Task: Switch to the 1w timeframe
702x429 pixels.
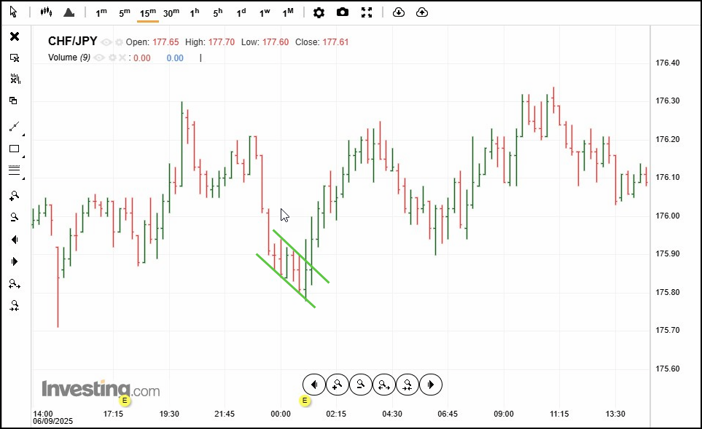Action: [265, 13]
